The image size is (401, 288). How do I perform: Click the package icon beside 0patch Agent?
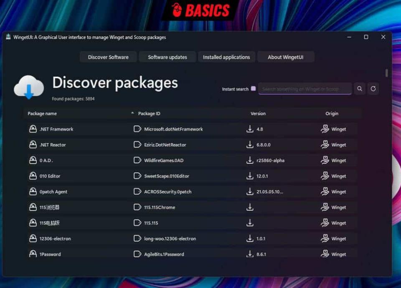tap(33, 192)
